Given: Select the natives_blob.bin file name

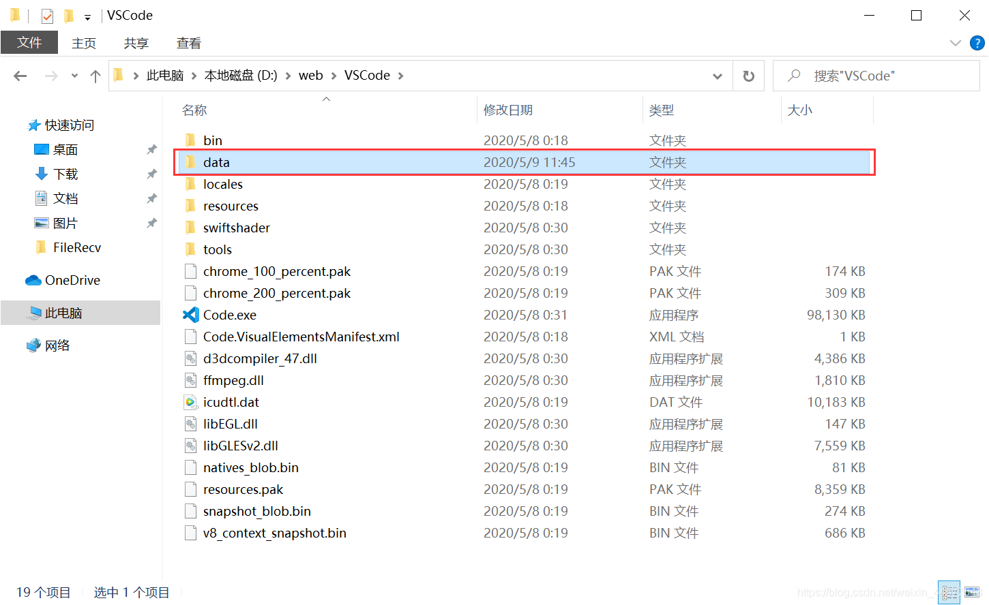Looking at the screenshot, I should click(x=251, y=467).
